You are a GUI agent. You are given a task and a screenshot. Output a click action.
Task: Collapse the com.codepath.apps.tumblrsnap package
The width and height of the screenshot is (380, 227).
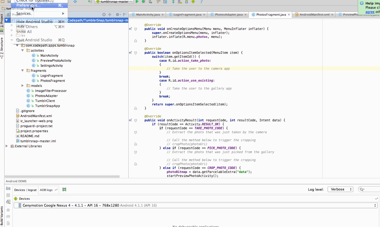tap(17, 45)
